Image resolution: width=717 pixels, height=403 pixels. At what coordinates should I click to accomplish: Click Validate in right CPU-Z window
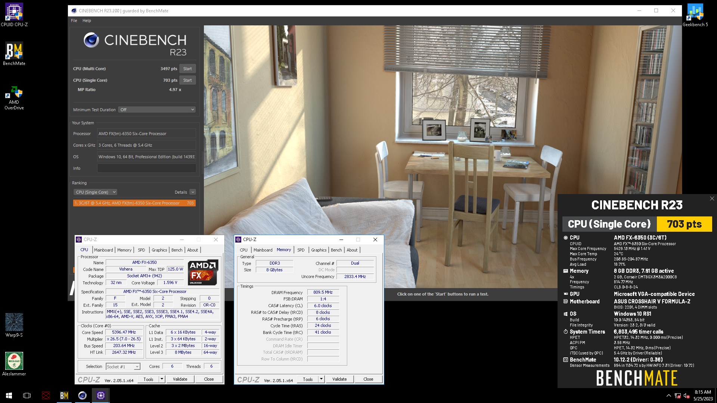point(339,379)
